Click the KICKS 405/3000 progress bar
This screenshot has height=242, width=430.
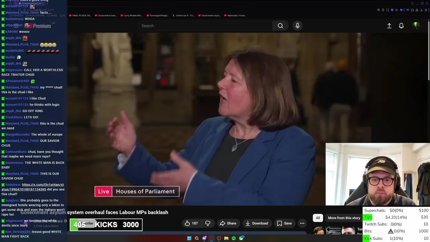pos(106,225)
